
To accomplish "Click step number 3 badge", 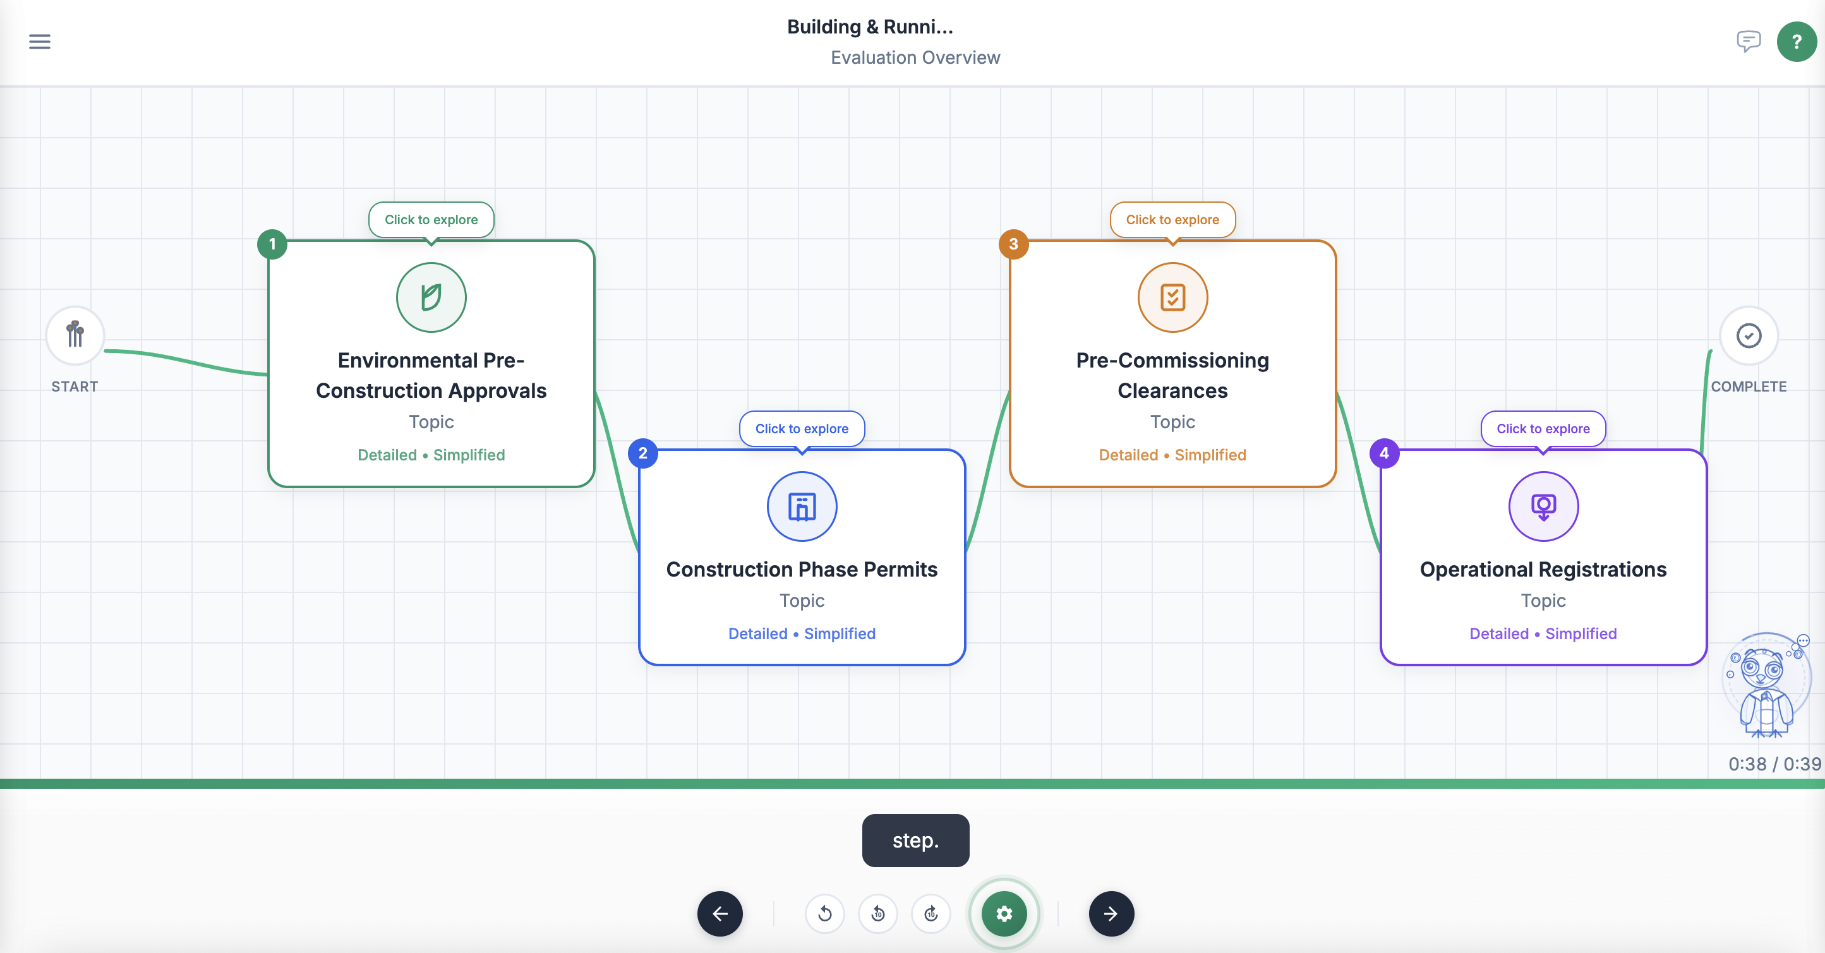I will tap(1013, 244).
